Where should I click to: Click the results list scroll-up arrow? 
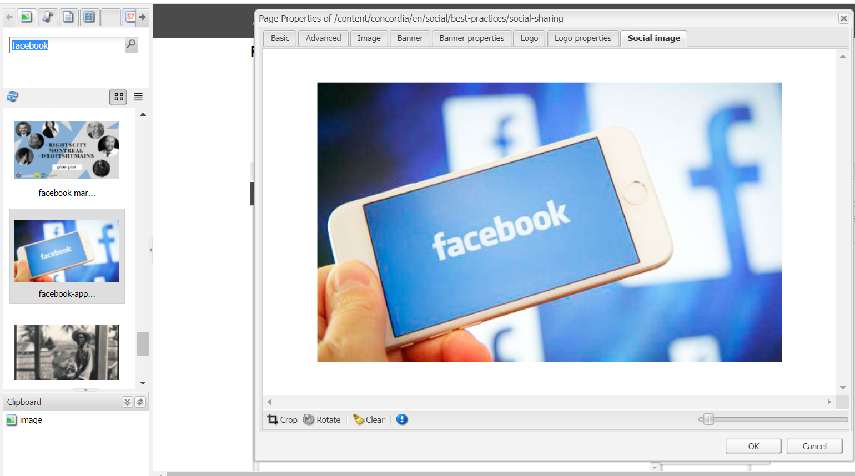pyautogui.click(x=143, y=114)
